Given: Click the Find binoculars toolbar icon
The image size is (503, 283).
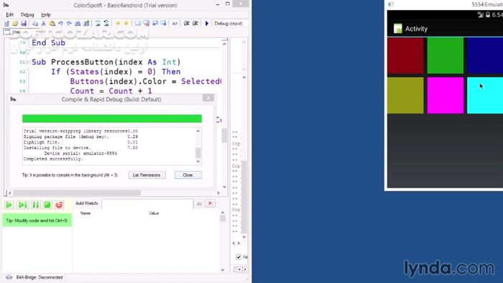Looking at the screenshot, I should [78, 24].
